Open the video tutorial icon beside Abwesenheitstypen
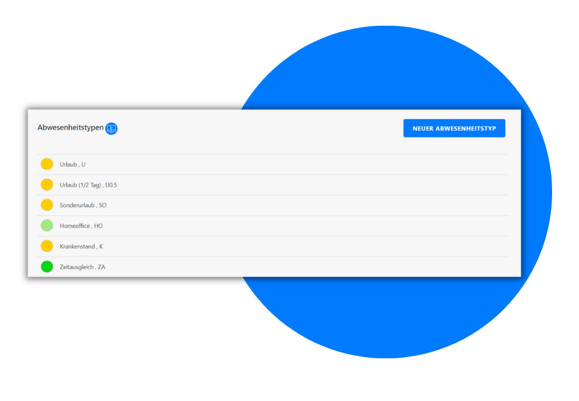The height and width of the screenshot is (401, 579). 111,129
